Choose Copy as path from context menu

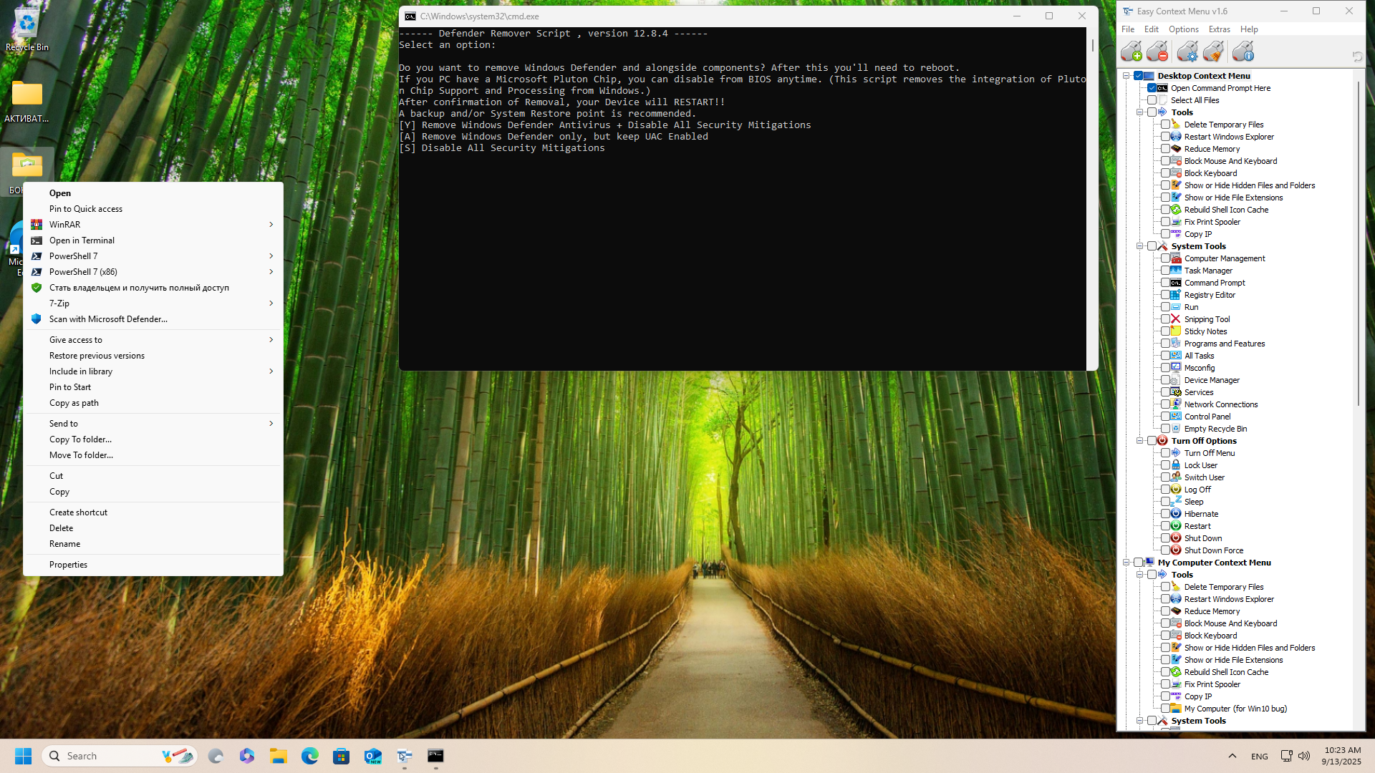coord(74,403)
